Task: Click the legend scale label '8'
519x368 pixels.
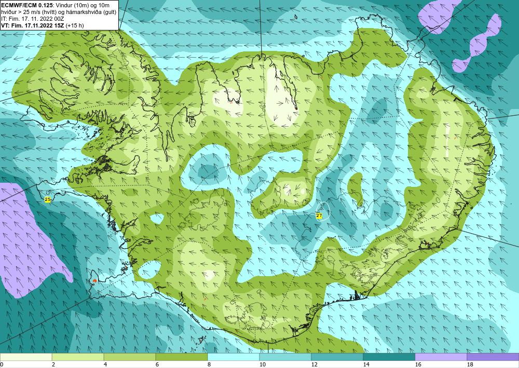Action: tap(209, 364)
